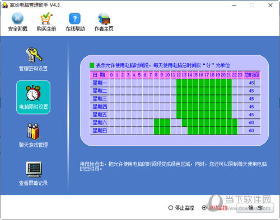This screenshot has width=280, height=220.
Task: Click the 确定 button
Action: [x=255, y=208]
